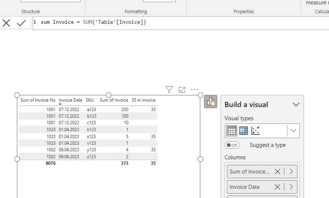This screenshot has width=329, height=198.
Task: Select the Matrix visual type
Action: pos(244,131)
